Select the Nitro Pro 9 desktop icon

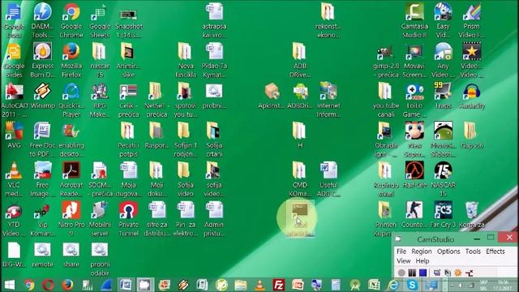coord(71,219)
